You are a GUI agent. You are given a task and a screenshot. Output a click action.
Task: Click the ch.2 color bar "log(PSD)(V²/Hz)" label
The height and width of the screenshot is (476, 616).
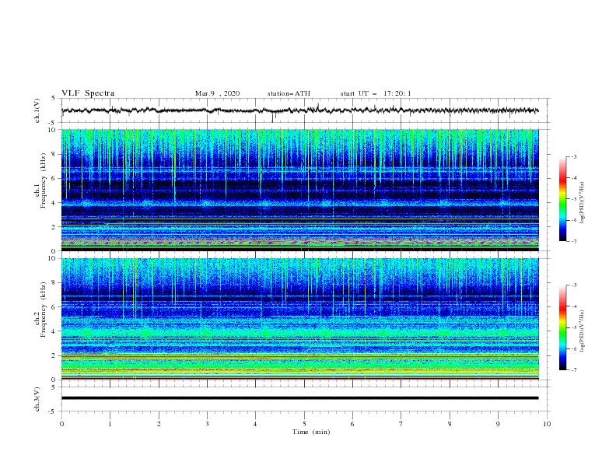tap(583, 331)
